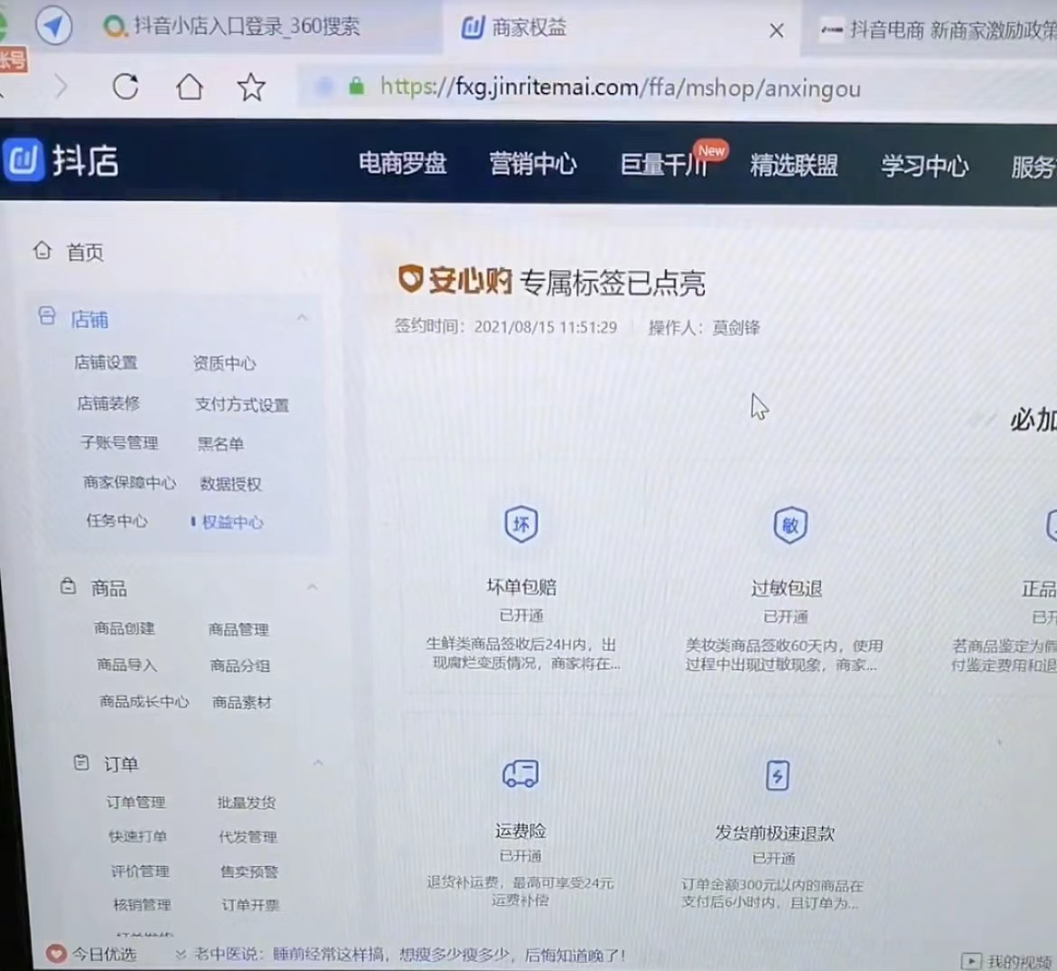Image resolution: width=1057 pixels, height=971 pixels.
Task: Open 店铺设置 in sidebar
Action: [106, 362]
